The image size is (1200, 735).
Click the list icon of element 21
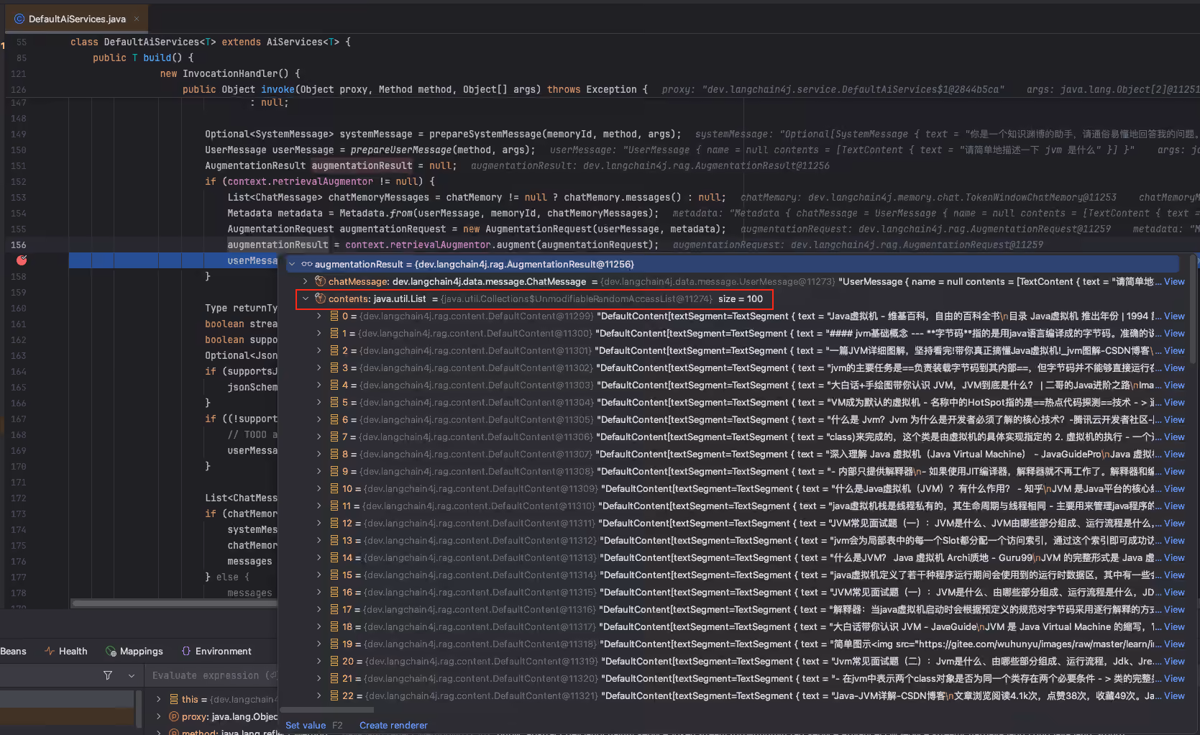334,678
